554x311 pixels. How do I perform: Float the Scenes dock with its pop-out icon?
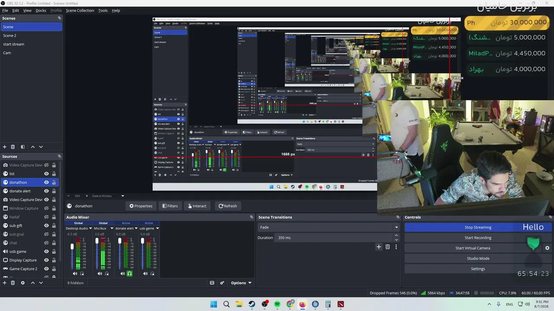59,18
